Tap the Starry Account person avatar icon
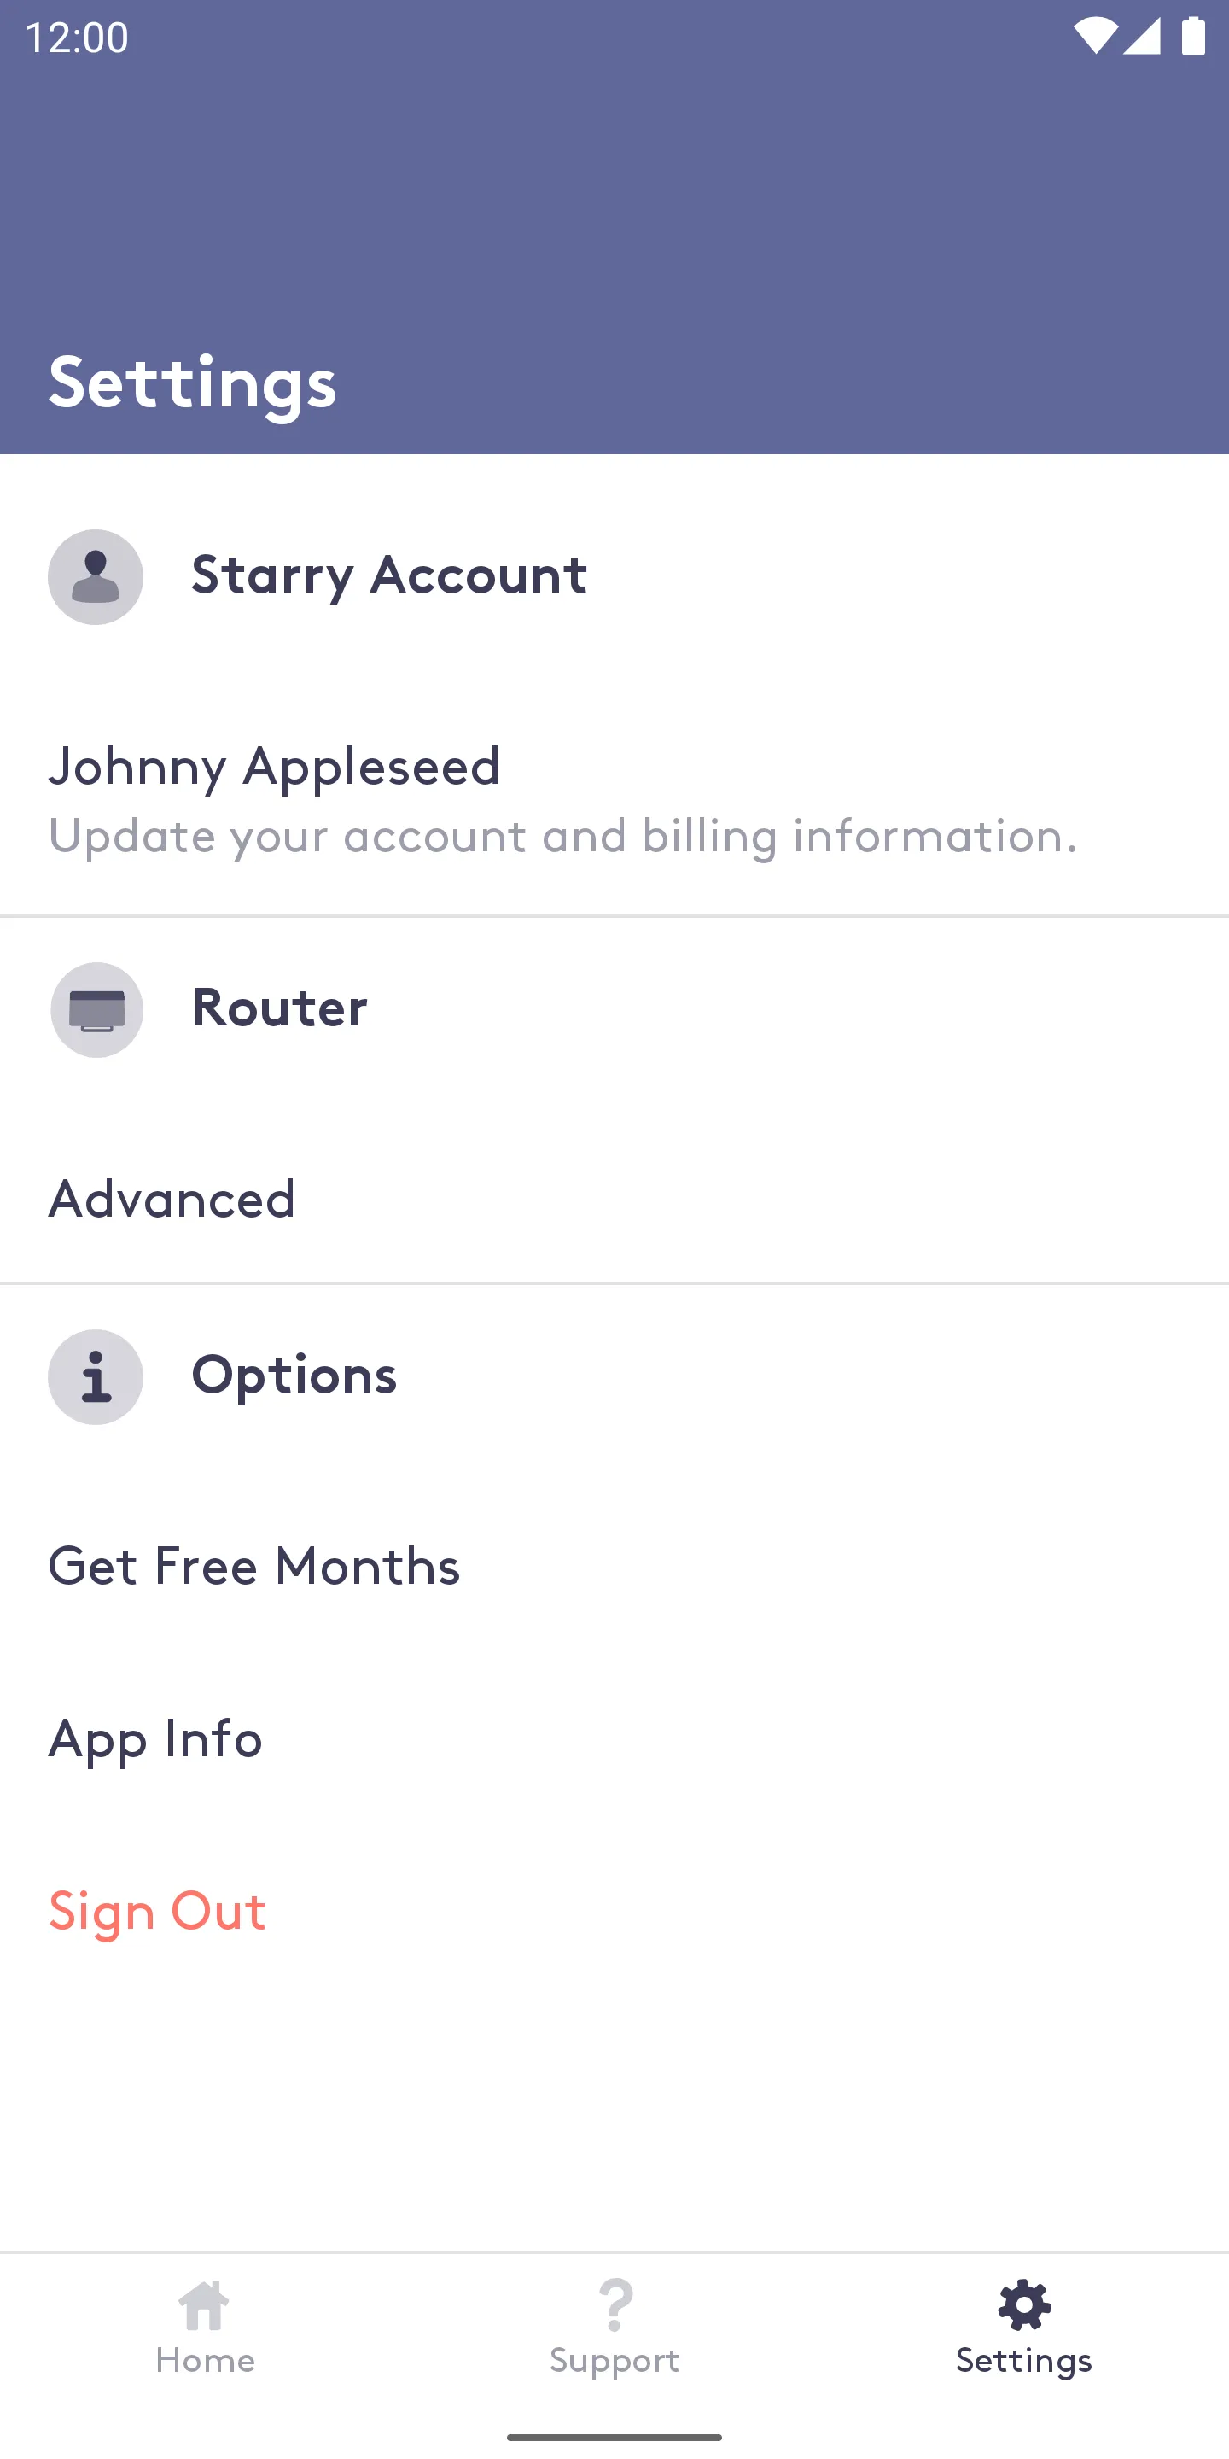Viewport: 1229px width, 2459px height. coord(96,576)
